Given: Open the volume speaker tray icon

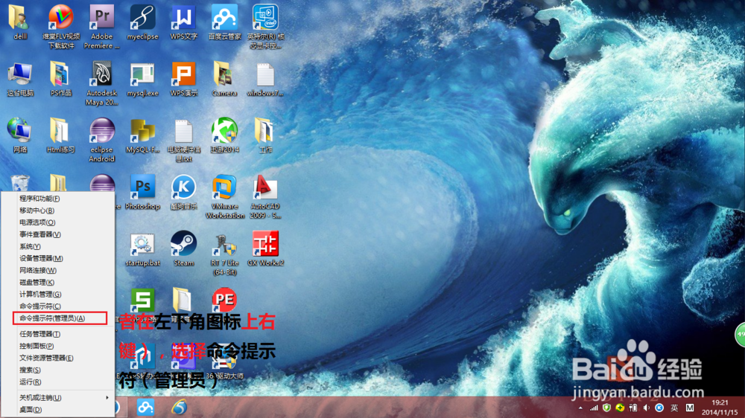Looking at the screenshot, I should pyautogui.click(x=646, y=408).
